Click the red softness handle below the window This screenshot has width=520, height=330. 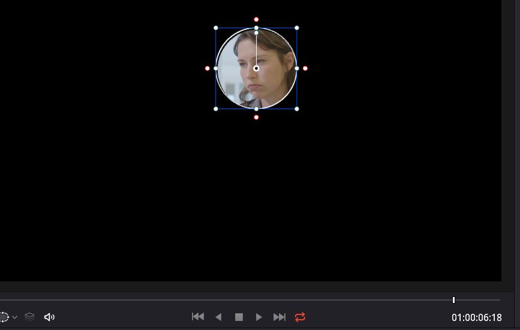pyautogui.click(x=256, y=118)
